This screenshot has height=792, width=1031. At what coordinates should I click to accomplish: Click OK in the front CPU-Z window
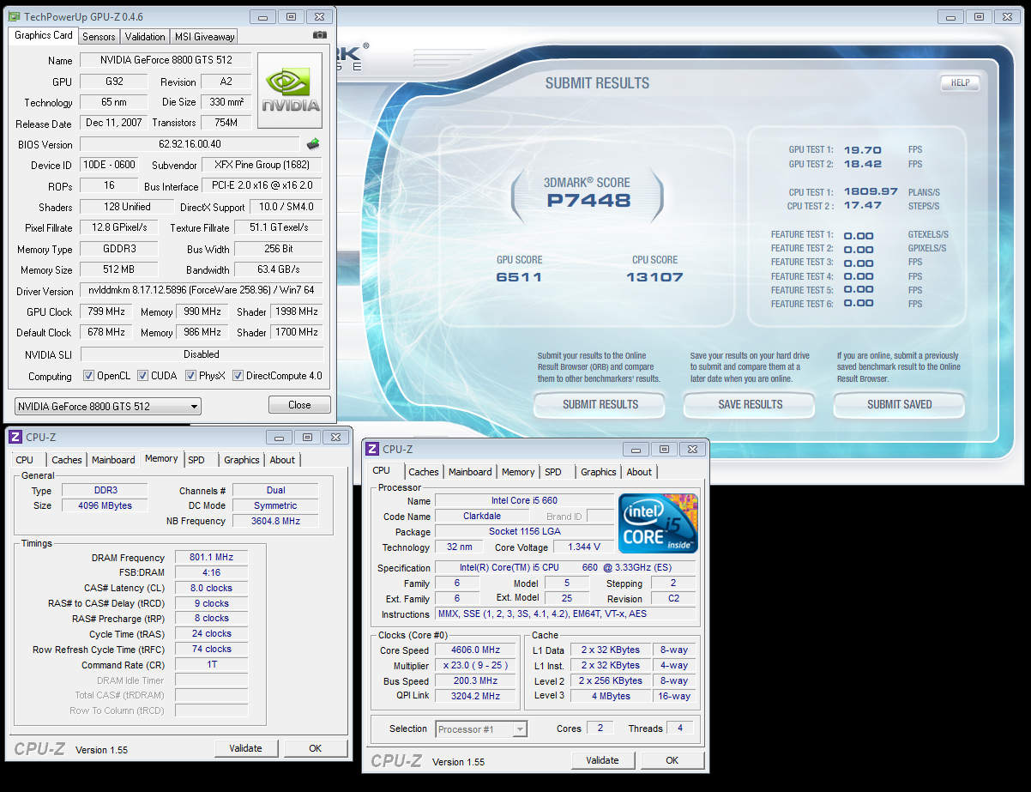click(672, 760)
